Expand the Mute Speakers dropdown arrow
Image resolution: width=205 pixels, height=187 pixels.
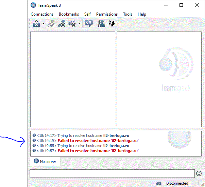(x=79, y=23)
